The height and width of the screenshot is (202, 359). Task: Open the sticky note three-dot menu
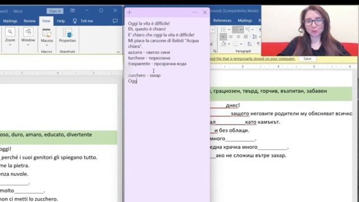click(x=195, y=12)
